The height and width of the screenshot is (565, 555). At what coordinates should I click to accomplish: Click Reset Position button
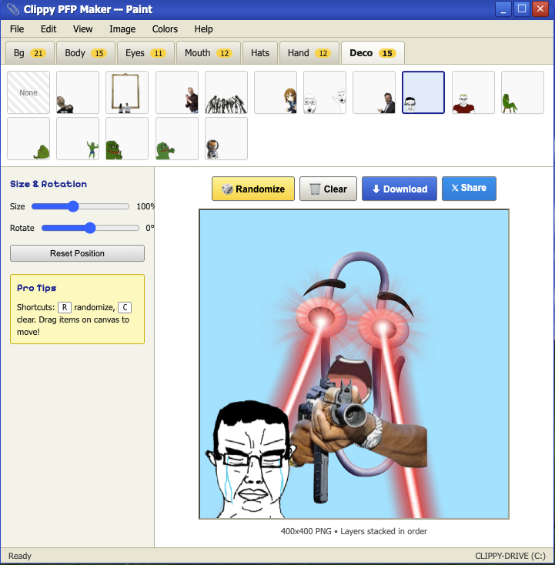point(77,253)
